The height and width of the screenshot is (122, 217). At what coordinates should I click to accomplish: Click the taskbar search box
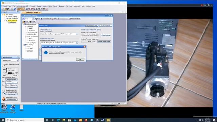click(x=25, y=120)
